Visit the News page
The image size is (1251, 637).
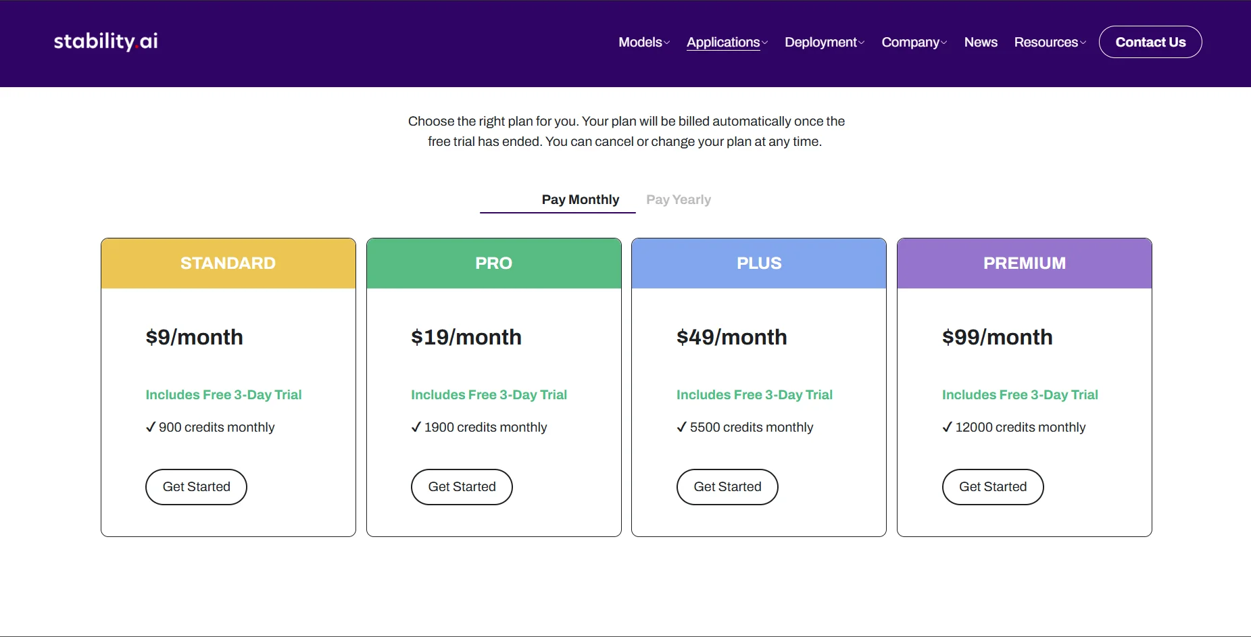(x=981, y=42)
